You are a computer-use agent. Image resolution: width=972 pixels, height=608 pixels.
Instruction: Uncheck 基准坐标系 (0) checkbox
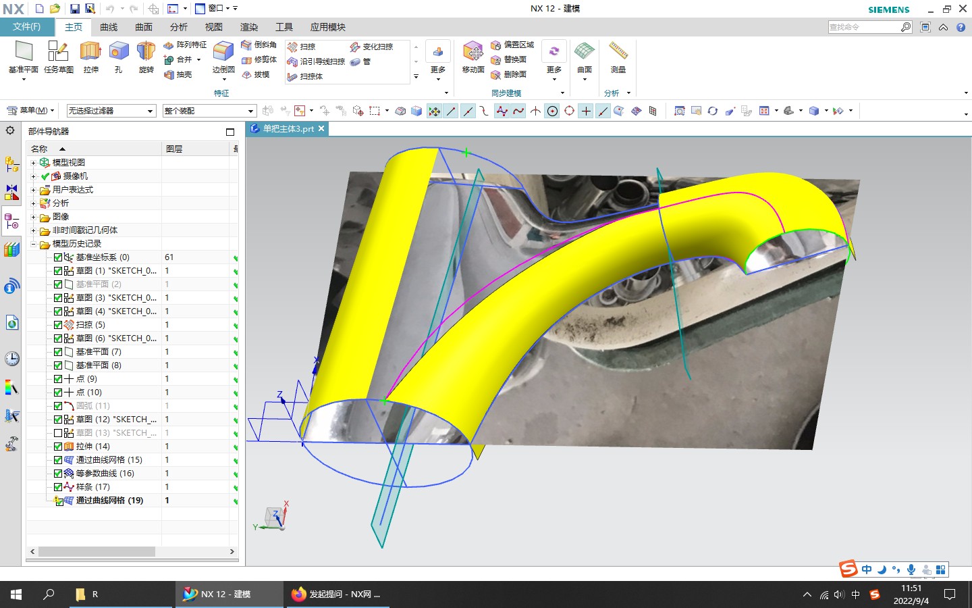click(x=58, y=257)
